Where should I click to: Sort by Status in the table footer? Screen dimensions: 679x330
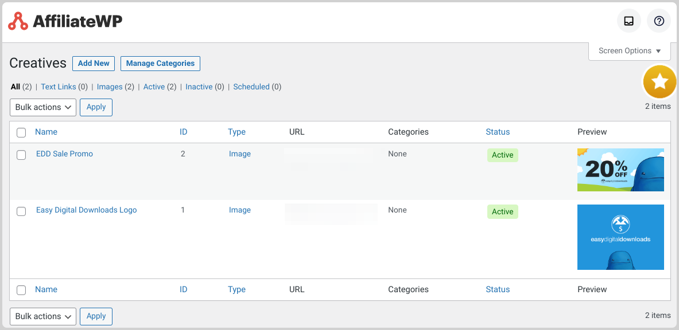498,289
